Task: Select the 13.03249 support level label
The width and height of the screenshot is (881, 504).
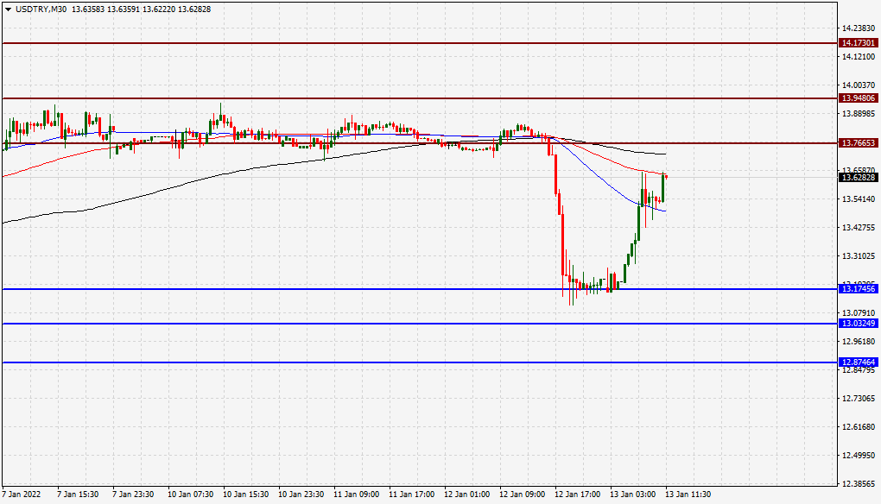Action: point(858,324)
